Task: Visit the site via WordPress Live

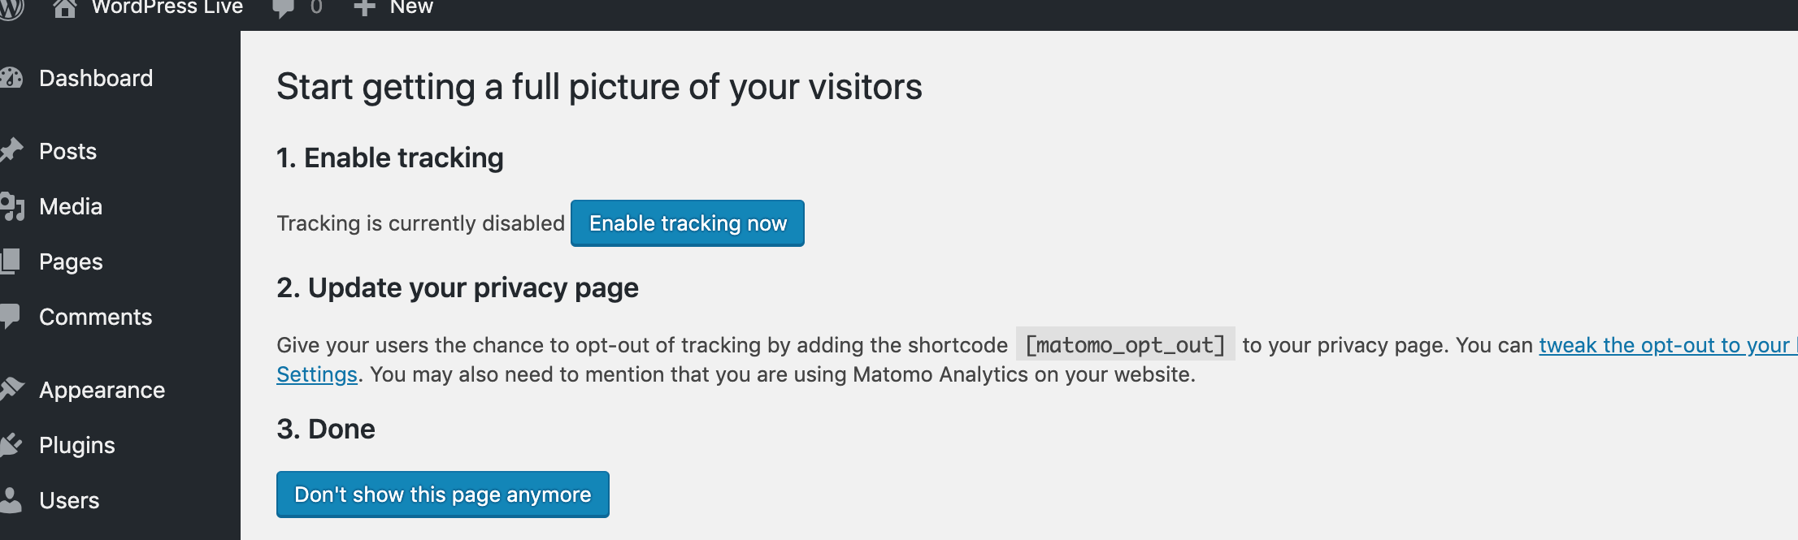Action: coord(168,9)
